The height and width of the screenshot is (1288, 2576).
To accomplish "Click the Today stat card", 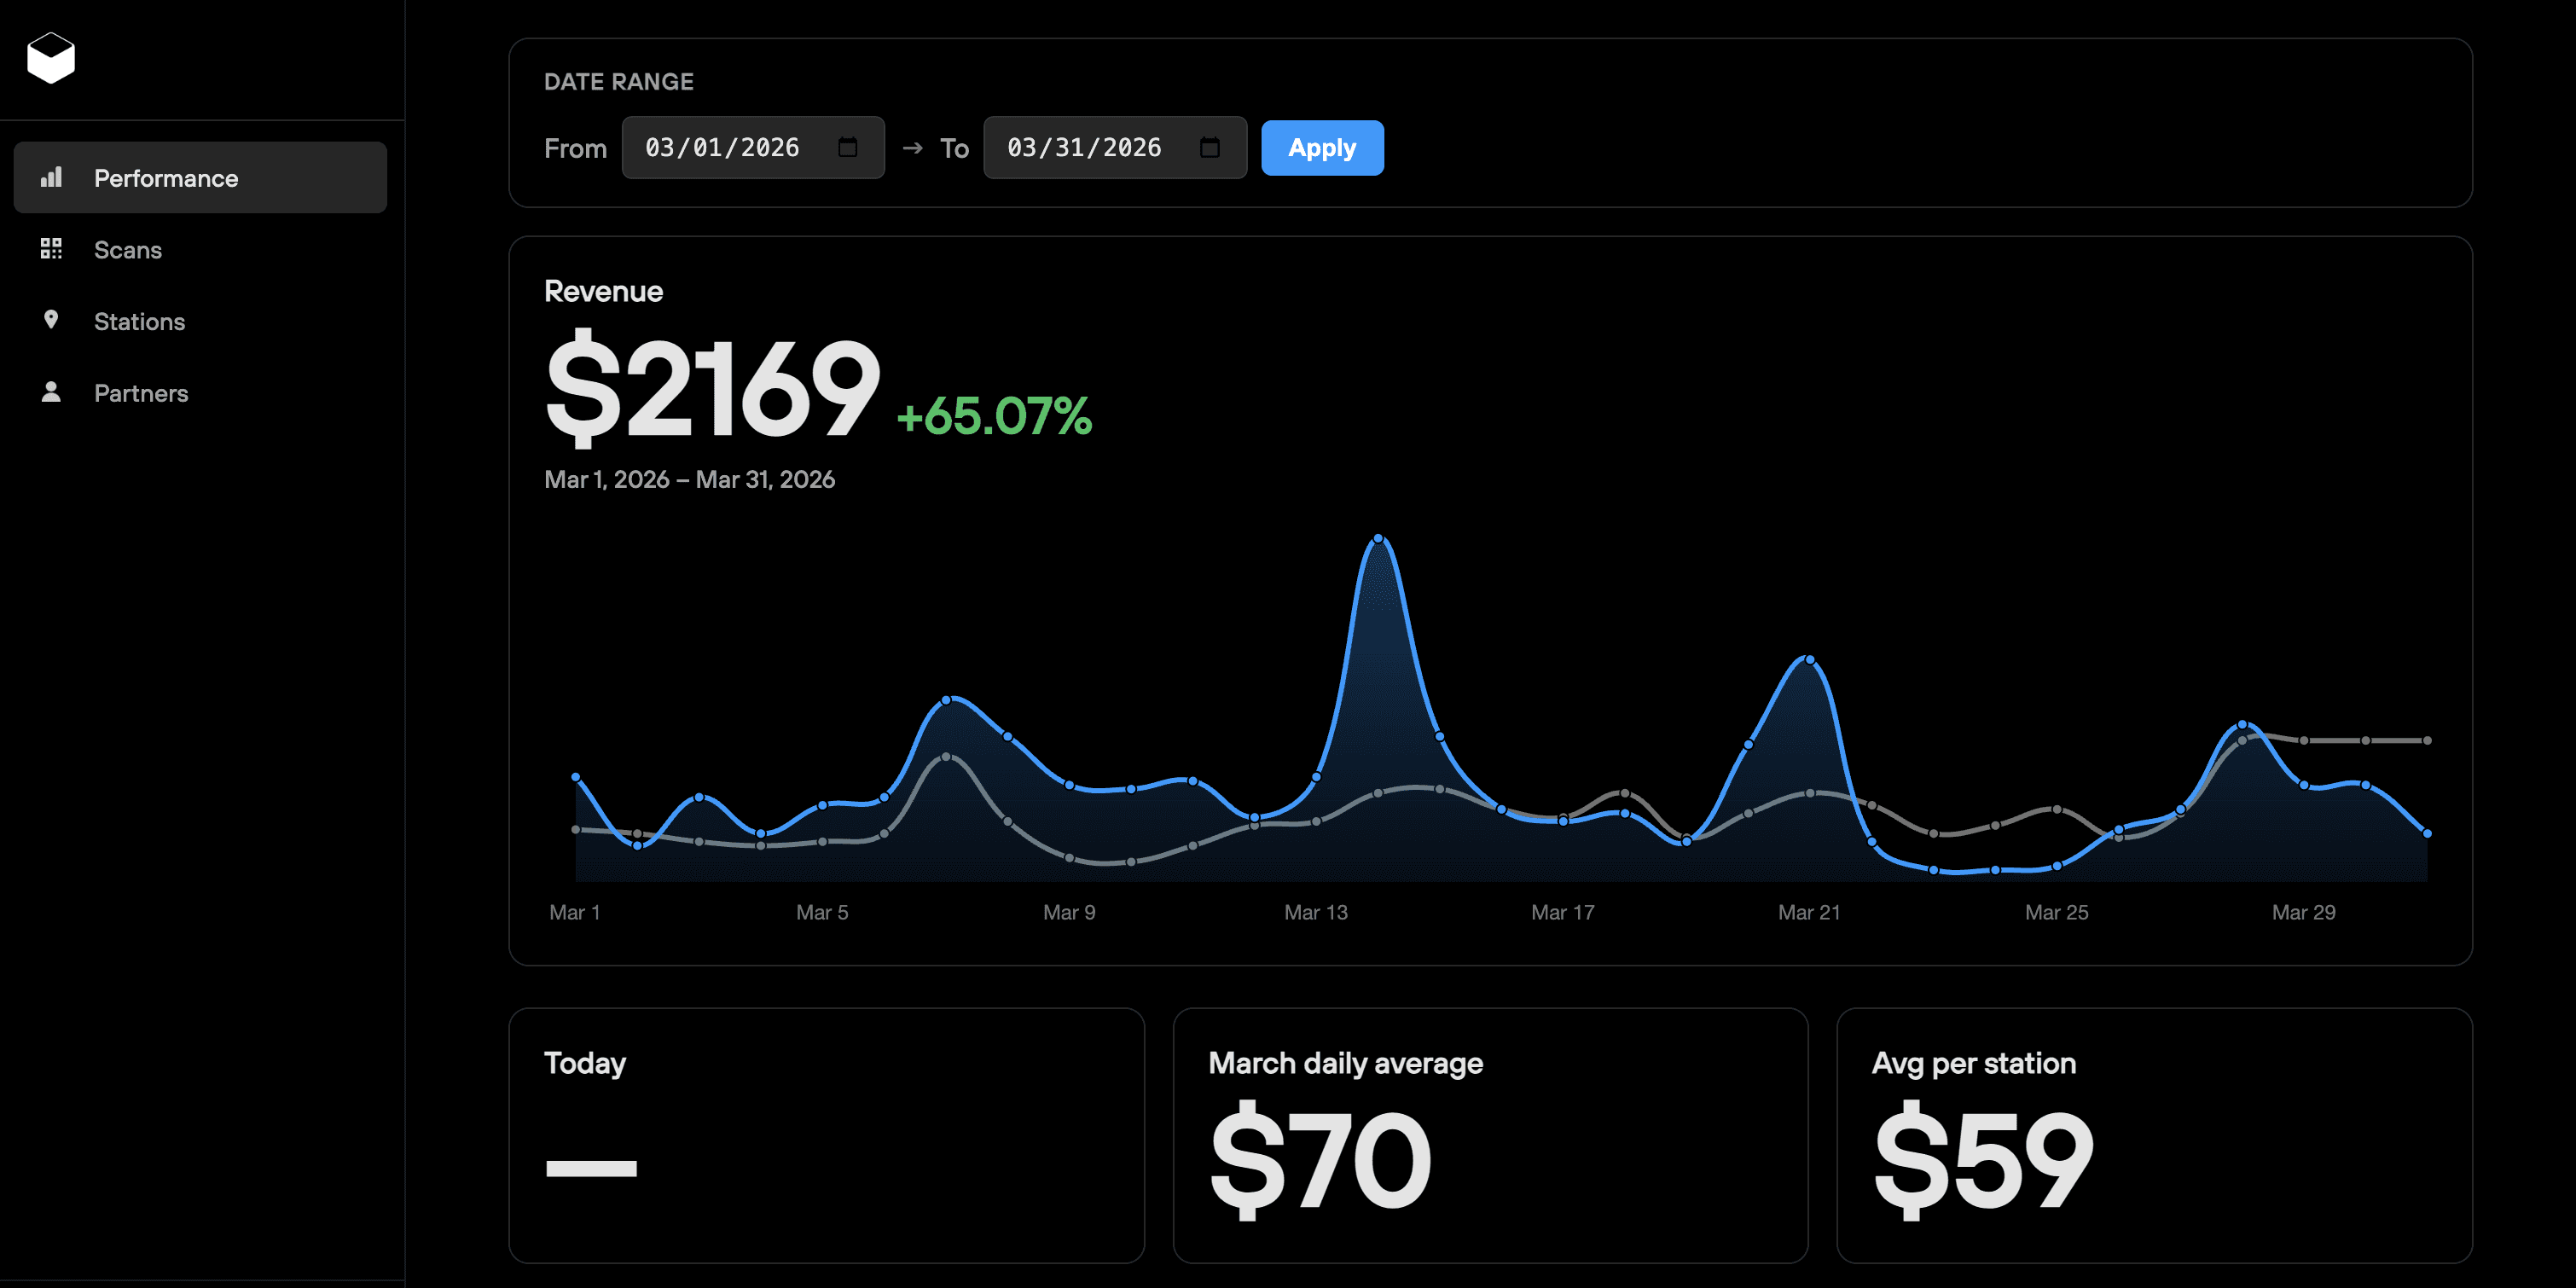I will [826, 1135].
